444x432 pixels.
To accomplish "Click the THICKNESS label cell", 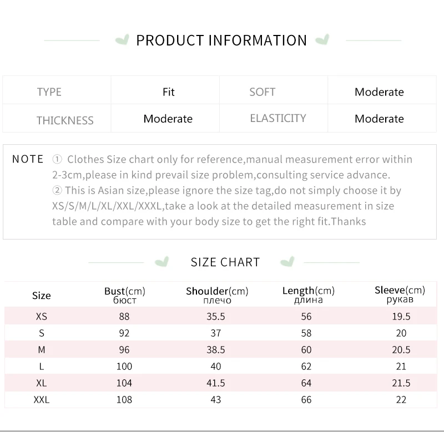I will (x=65, y=120).
